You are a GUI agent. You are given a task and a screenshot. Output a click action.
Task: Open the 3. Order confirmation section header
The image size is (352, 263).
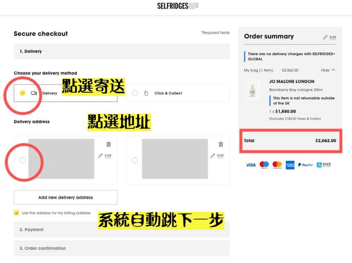(122, 248)
